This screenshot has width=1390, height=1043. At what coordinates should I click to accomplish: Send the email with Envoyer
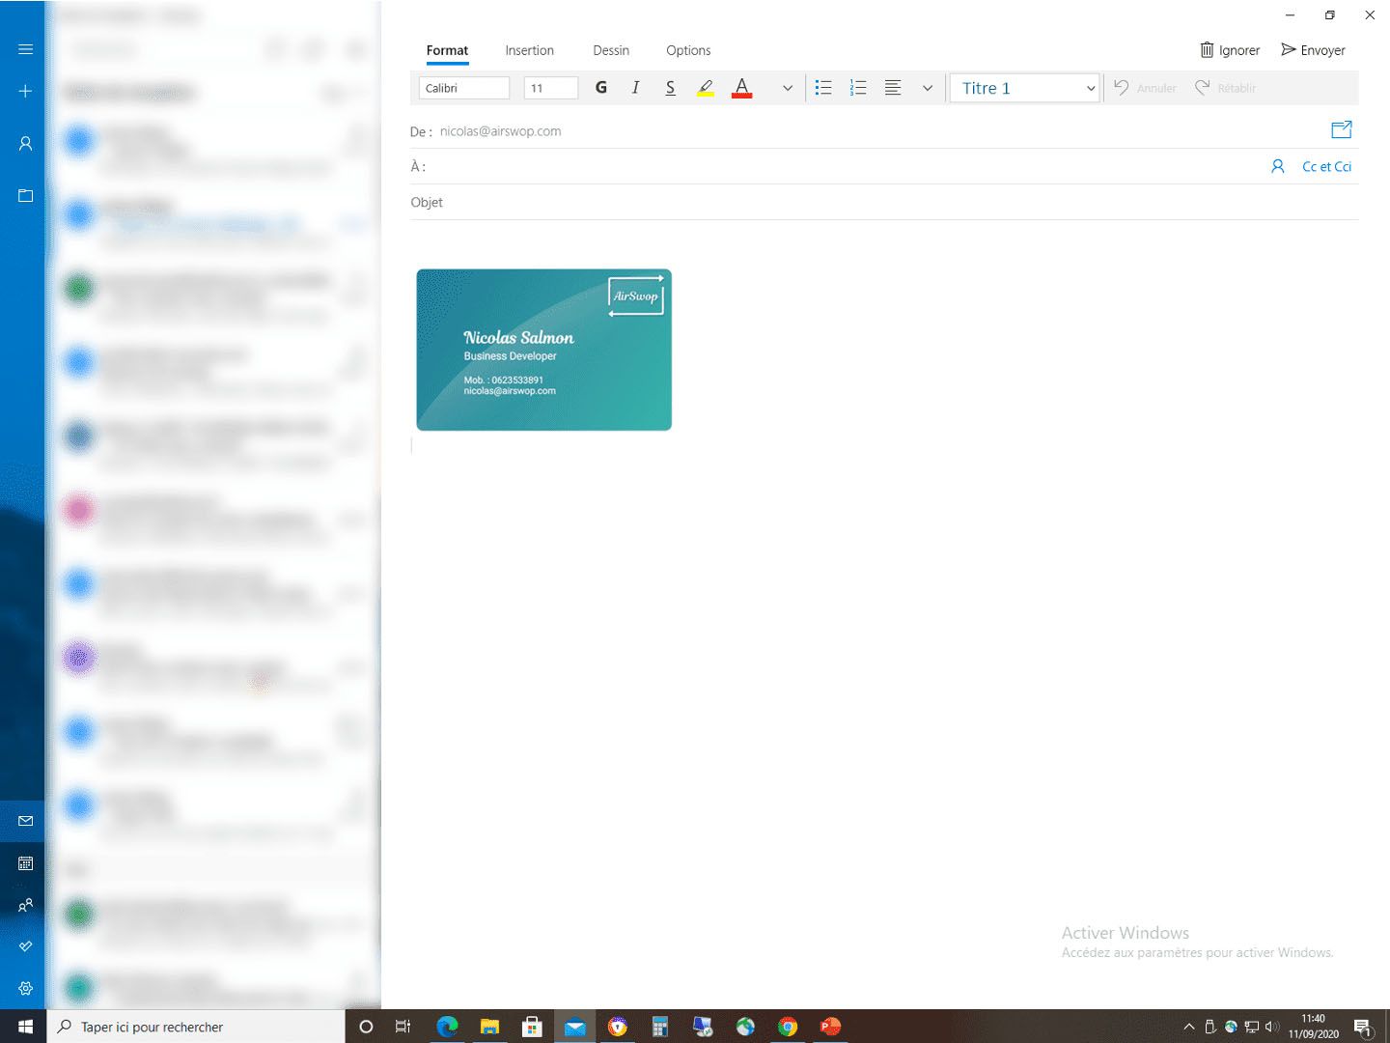click(1313, 50)
